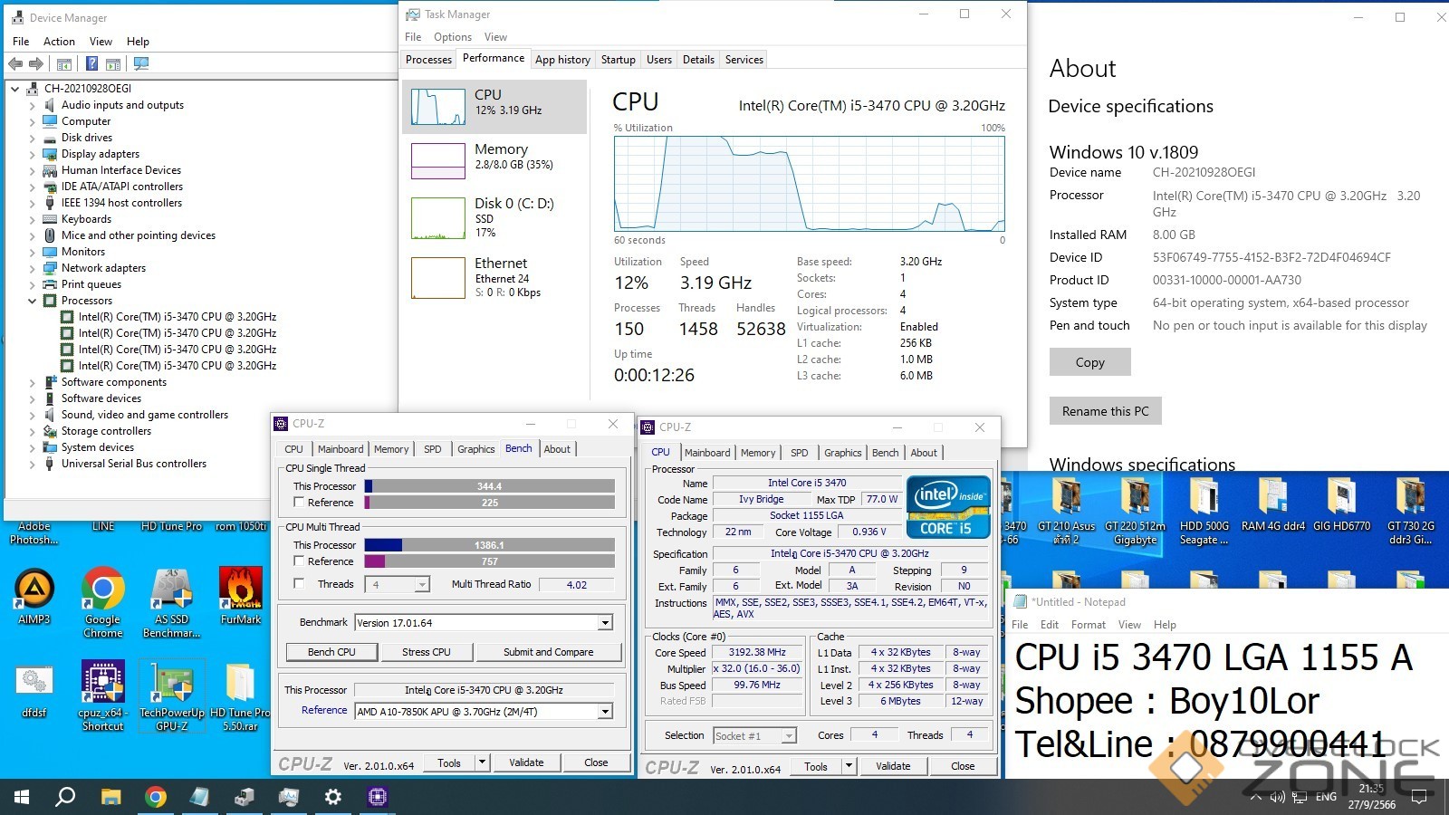Select Disk 0 (C: D:) in Task Manager sidebar

pyautogui.click(x=494, y=217)
